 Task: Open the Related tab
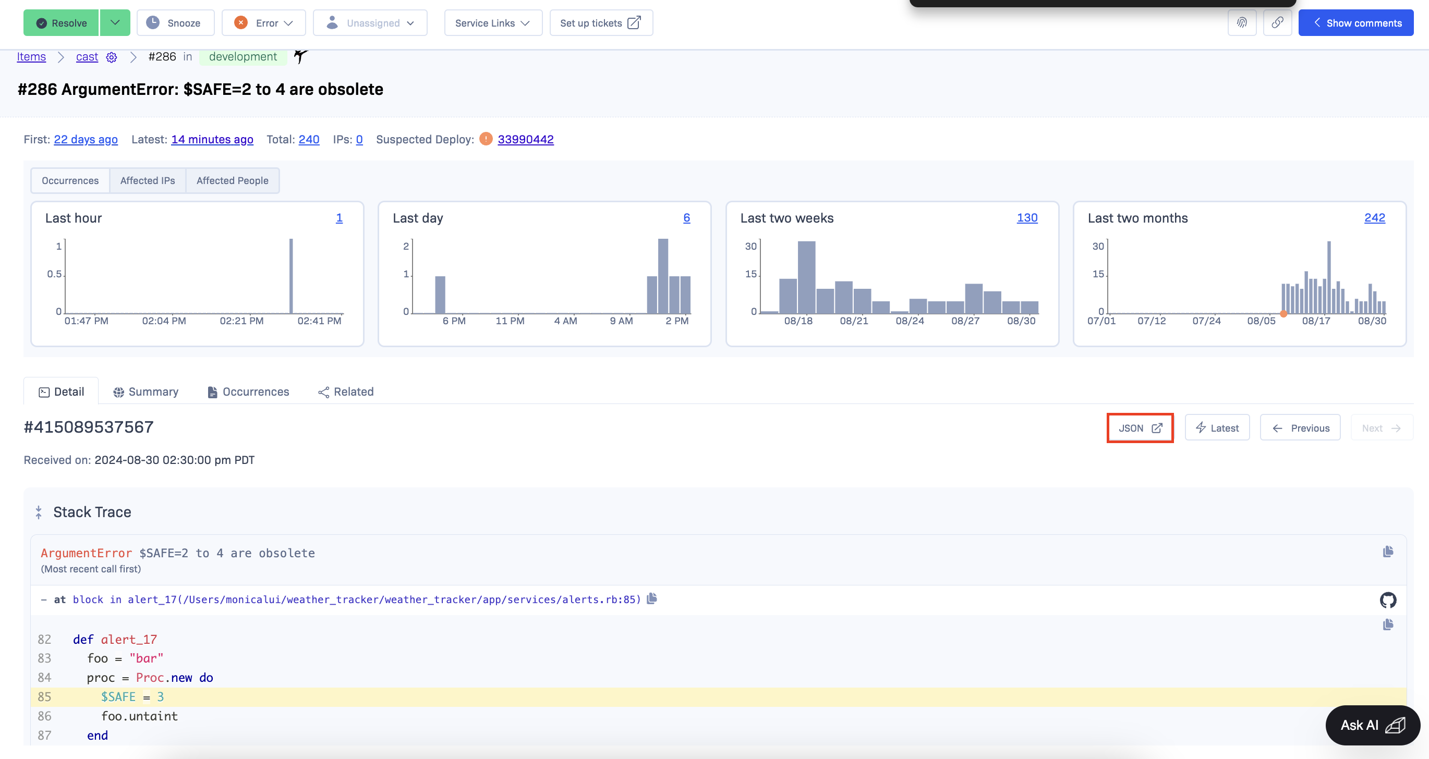tap(346, 392)
